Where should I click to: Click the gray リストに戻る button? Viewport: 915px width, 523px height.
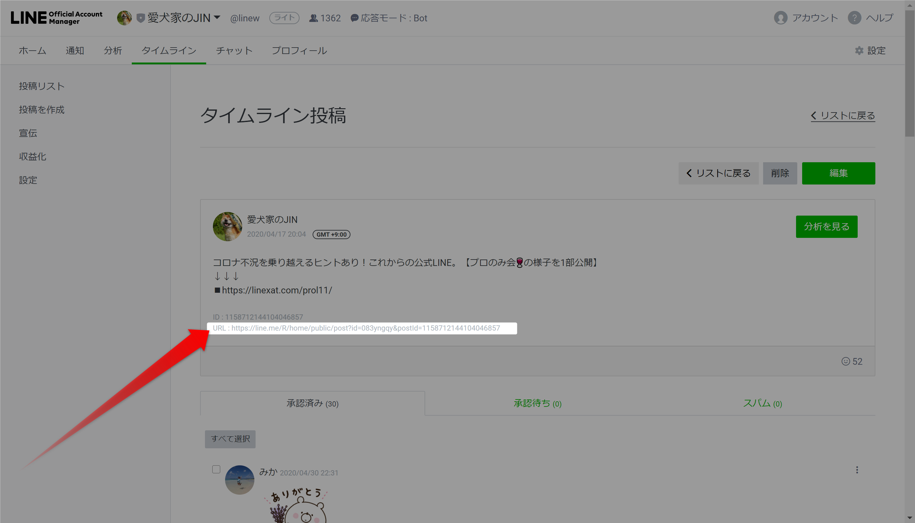coord(718,173)
